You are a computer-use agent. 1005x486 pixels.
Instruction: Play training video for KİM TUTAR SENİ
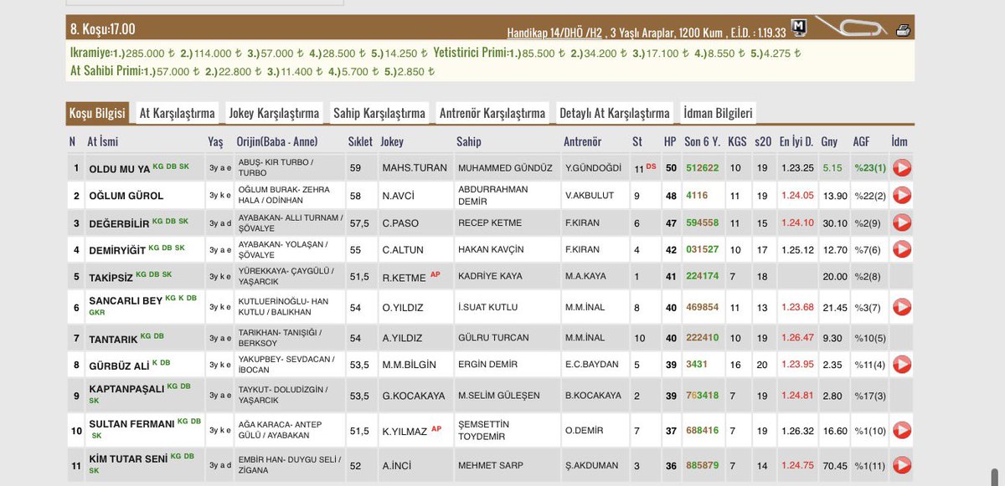902,464
